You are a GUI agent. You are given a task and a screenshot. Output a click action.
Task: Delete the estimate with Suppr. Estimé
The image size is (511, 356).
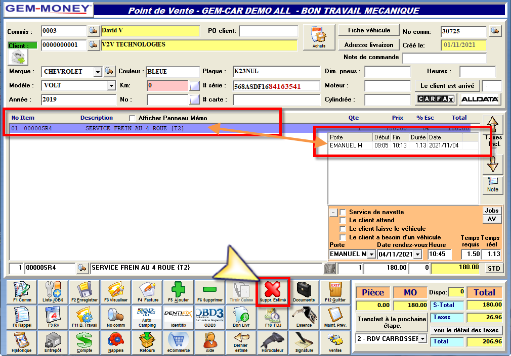click(273, 292)
